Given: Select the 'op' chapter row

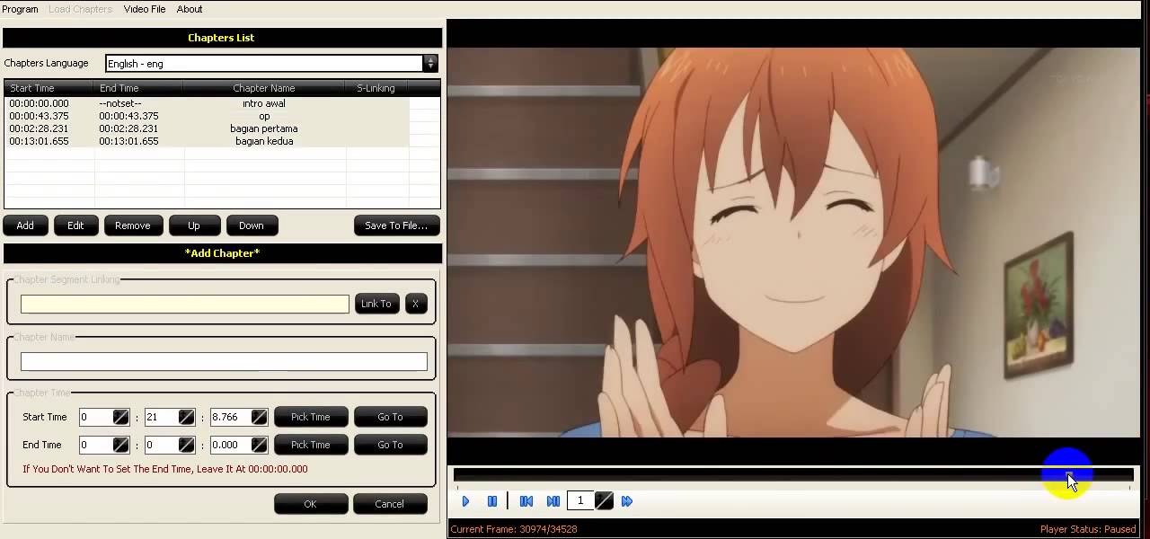Looking at the screenshot, I should (207, 116).
